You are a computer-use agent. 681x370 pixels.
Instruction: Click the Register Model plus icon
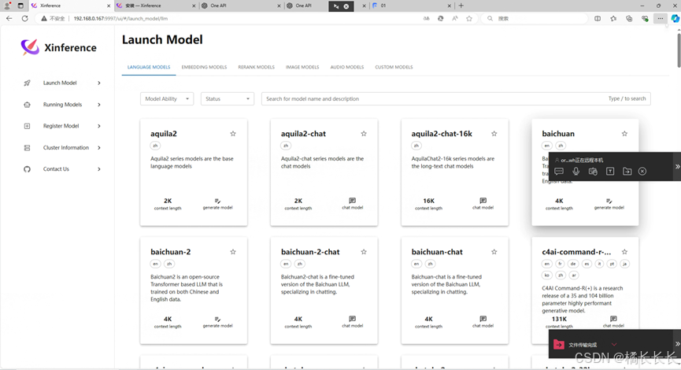[27, 126]
